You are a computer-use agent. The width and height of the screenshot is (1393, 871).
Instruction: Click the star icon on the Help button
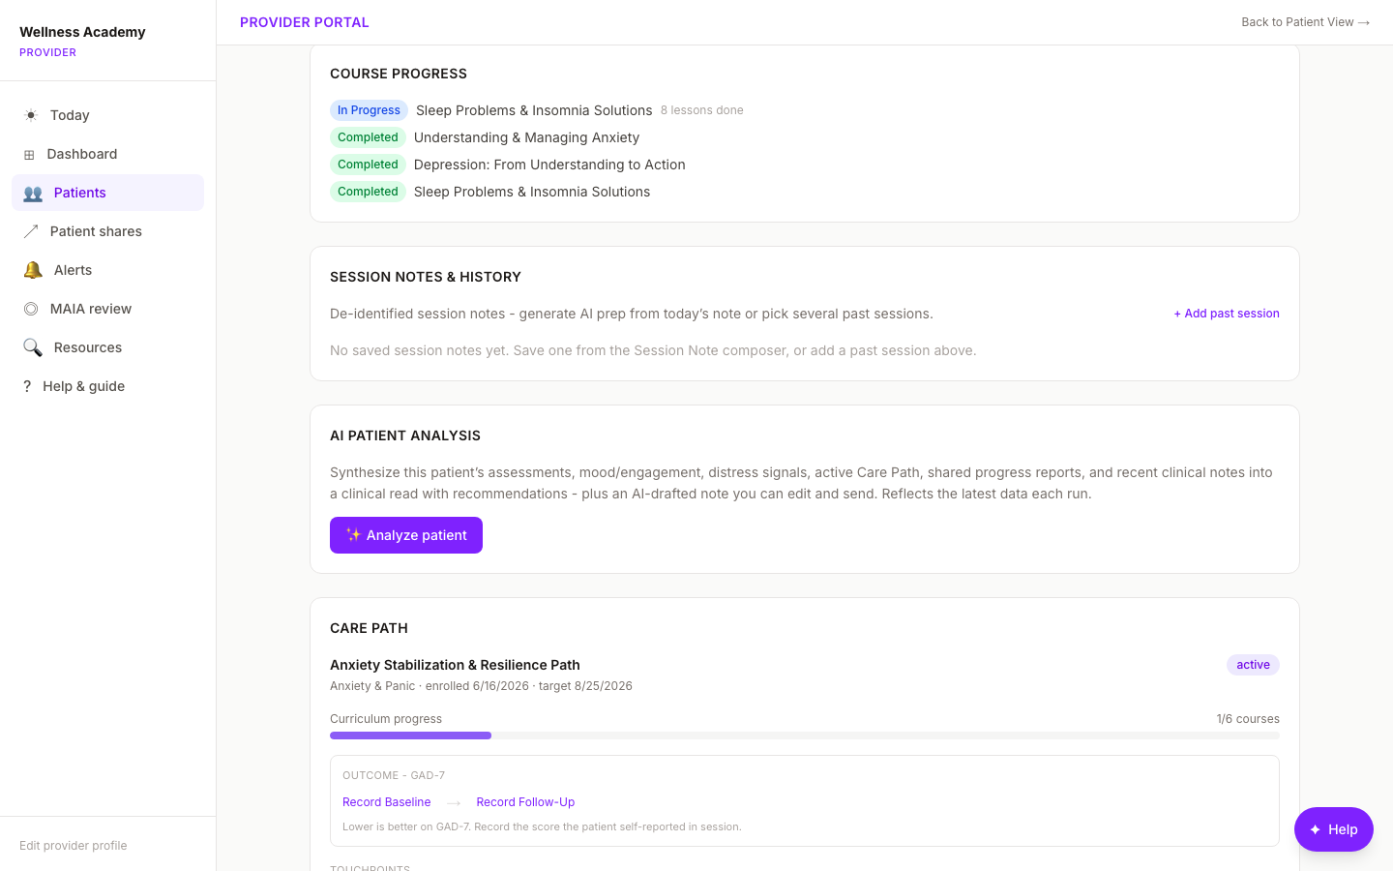[x=1316, y=829]
